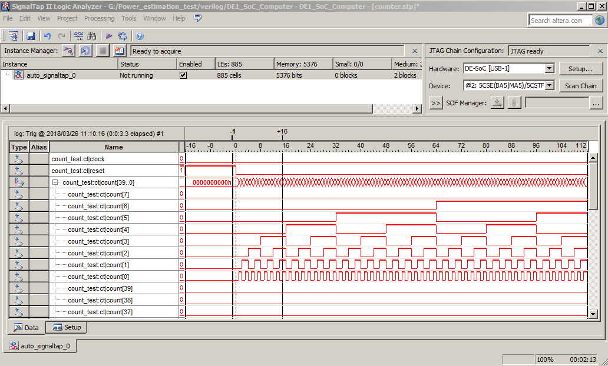
Task: Collapse the count_test:ct|count[39..0] signal group
Action: (55, 182)
